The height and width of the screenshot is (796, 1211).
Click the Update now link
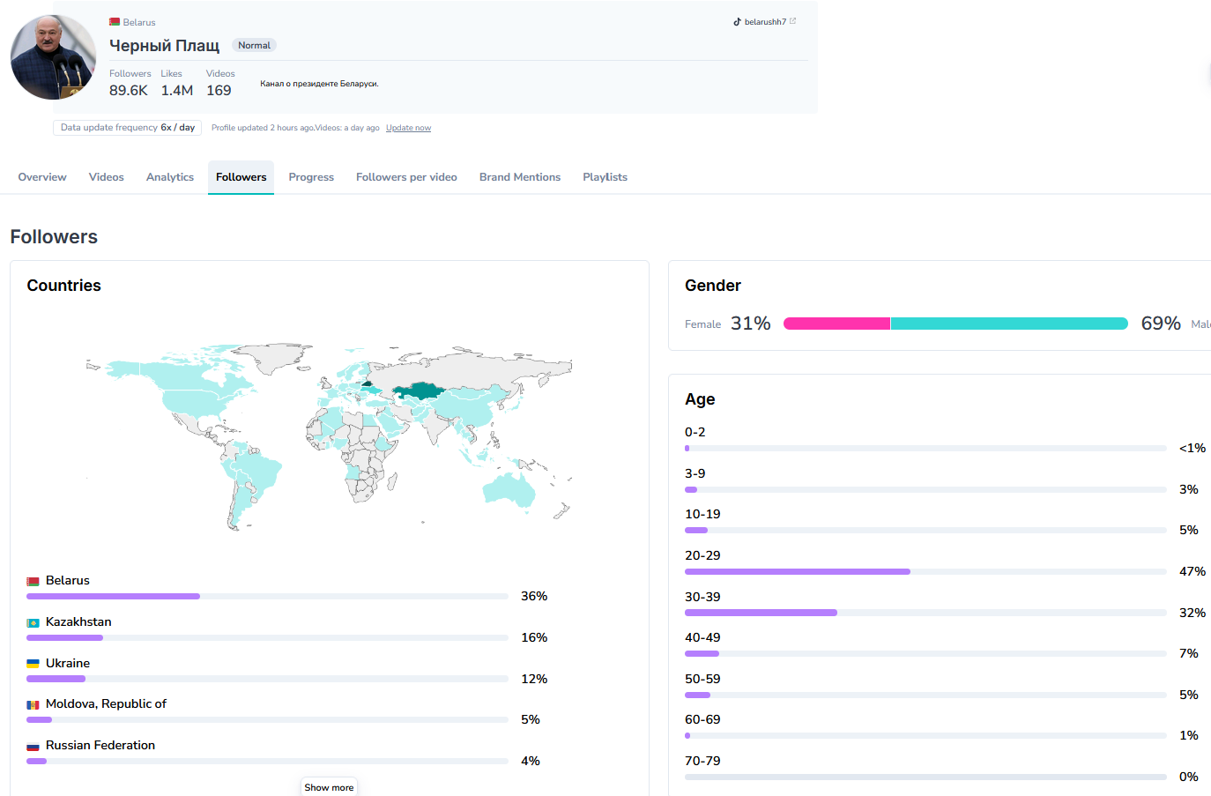tap(408, 129)
